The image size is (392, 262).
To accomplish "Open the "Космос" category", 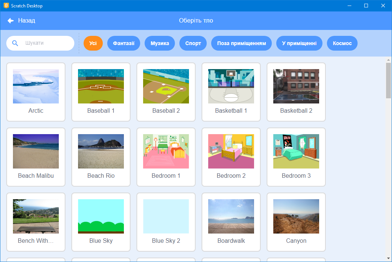I will (342, 43).
